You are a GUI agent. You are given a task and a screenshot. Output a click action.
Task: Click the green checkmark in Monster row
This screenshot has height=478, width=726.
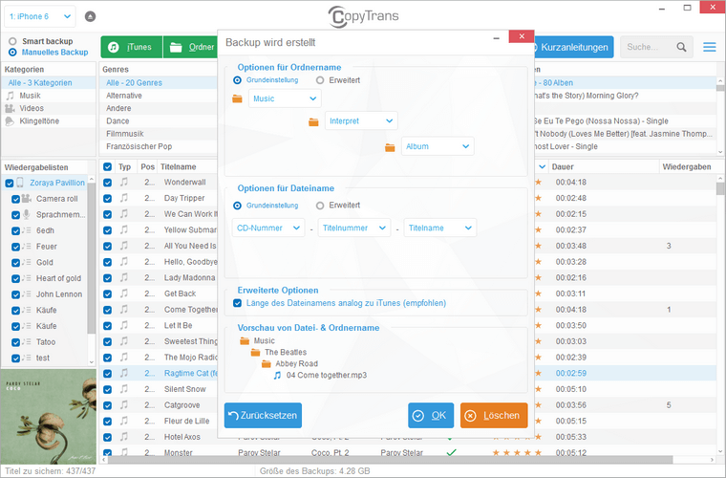(x=451, y=452)
